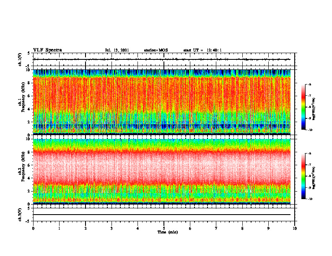Click the ch.2 color bar log(PSD) unit label
Viewport: 332px width, 256px height.
[x=314, y=178]
